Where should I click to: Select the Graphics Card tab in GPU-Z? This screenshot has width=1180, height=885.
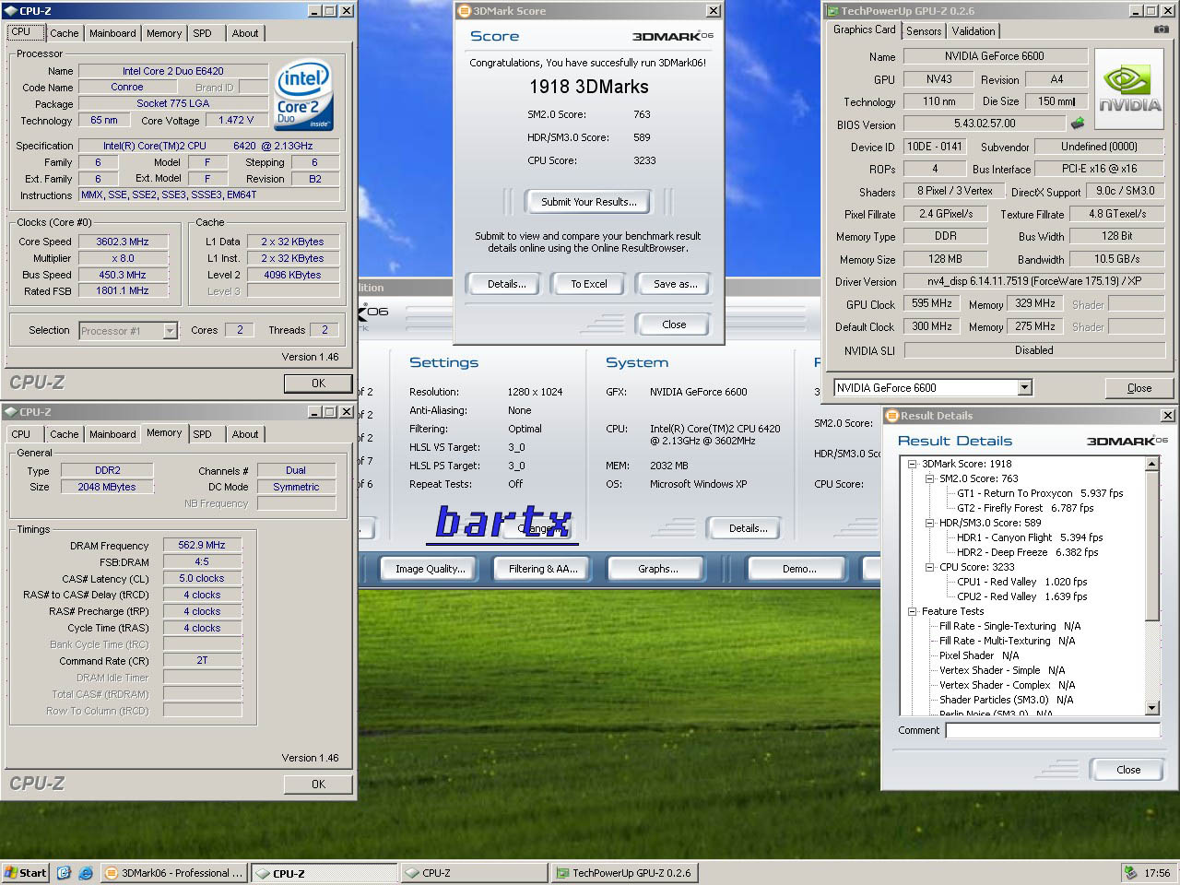(864, 29)
